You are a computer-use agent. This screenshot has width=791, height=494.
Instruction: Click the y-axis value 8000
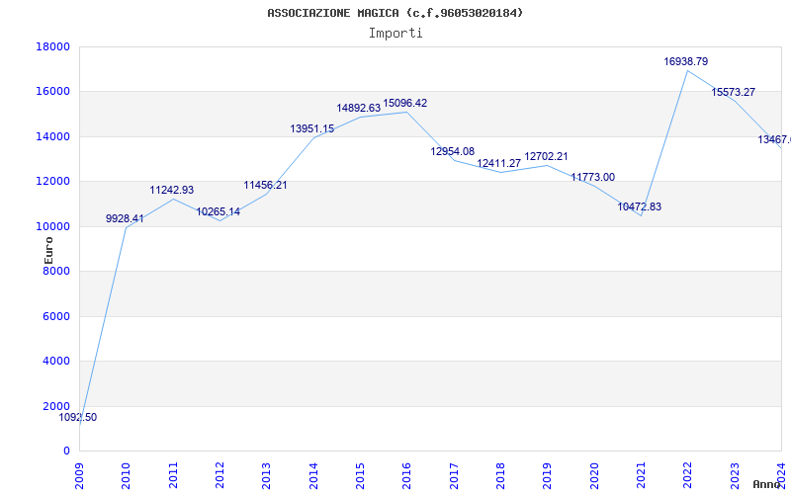pyautogui.click(x=55, y=271)
